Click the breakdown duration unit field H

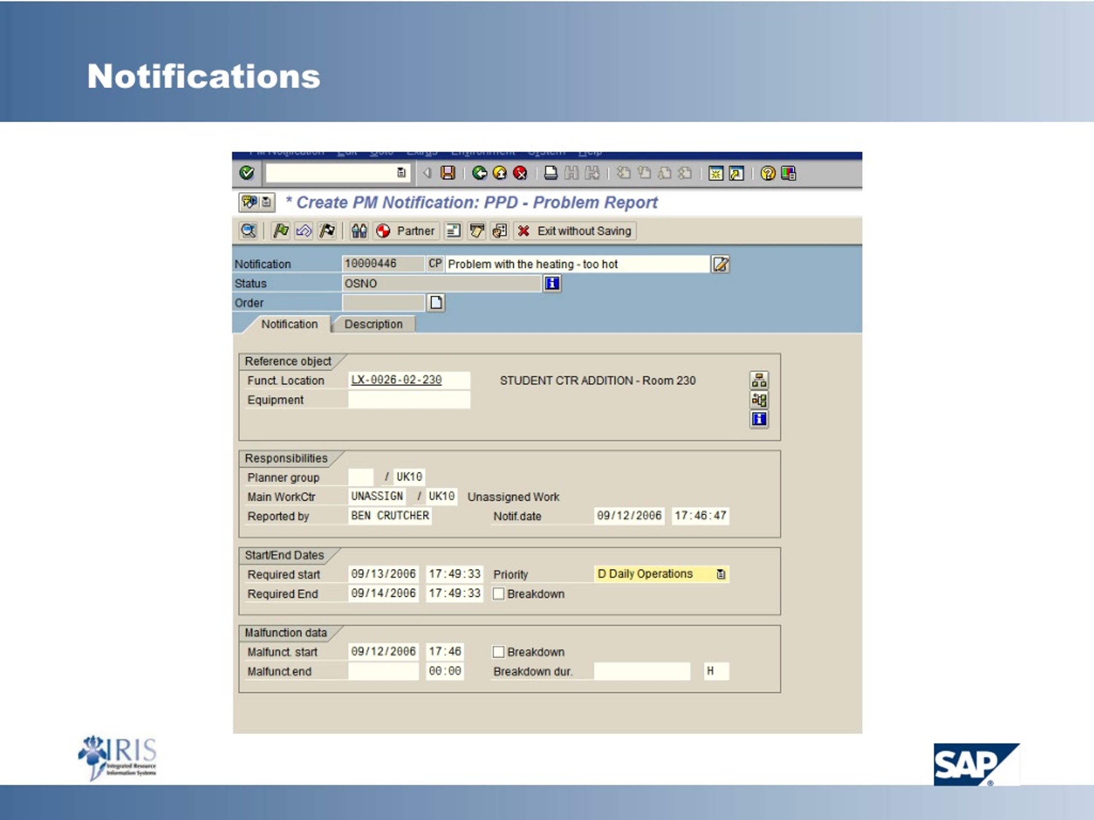pyautogui.click(x=716, y=671)
